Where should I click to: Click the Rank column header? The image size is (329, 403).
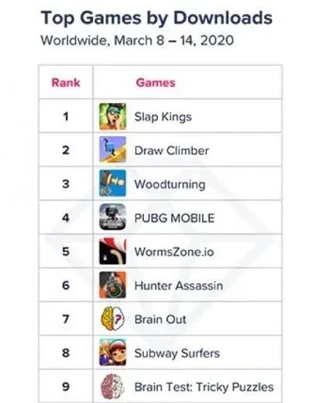click(66, 83)
